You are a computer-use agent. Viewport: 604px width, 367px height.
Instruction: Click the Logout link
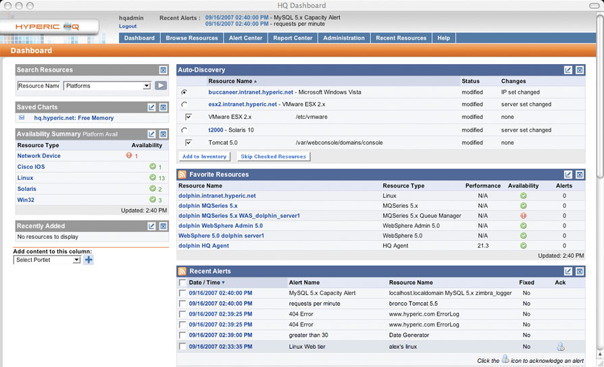[x=128, y=26]
